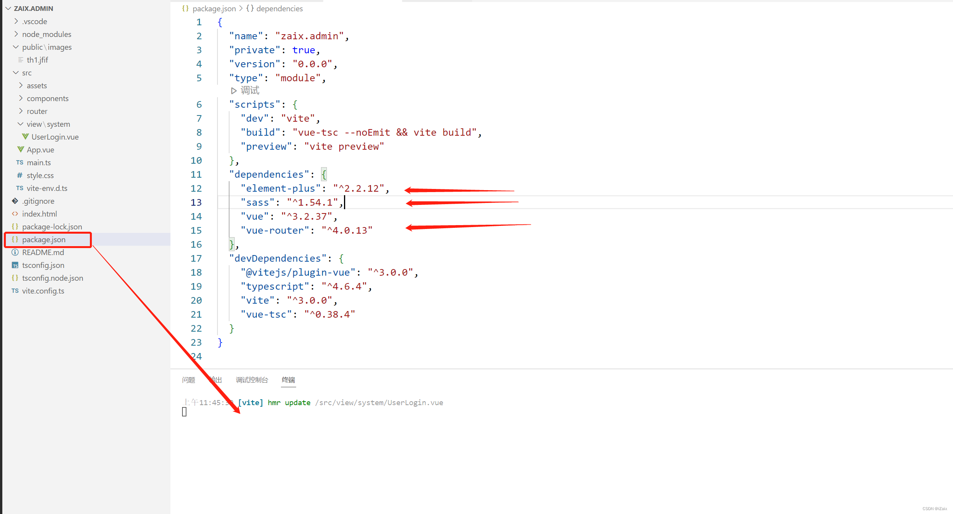Click the braces icon in package.json breadcrumb
This screenshot has width=953, height=514.
point(186,8)
